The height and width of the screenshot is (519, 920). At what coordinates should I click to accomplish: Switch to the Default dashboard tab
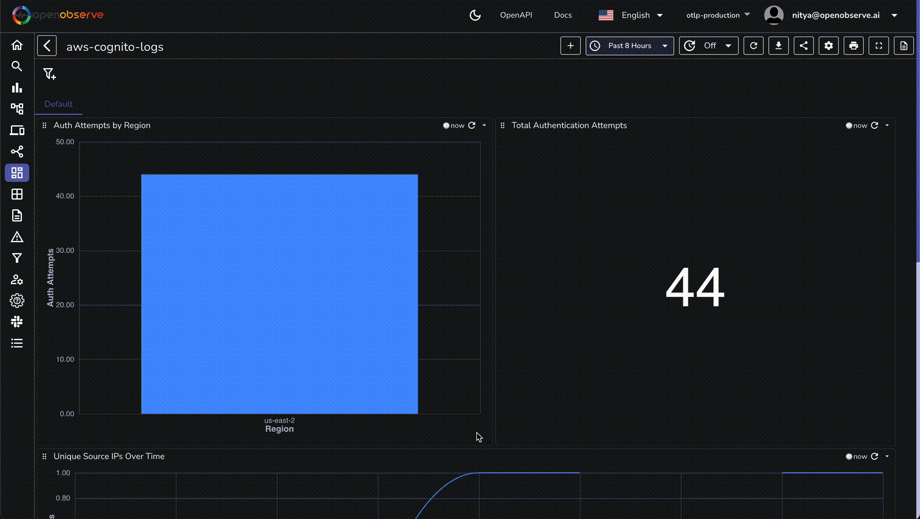[x=58, y=103]
